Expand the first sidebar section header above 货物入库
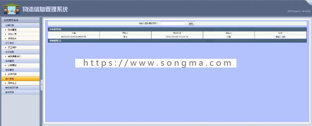This screenshot has width=312, height=126. (x=20, y=25)
